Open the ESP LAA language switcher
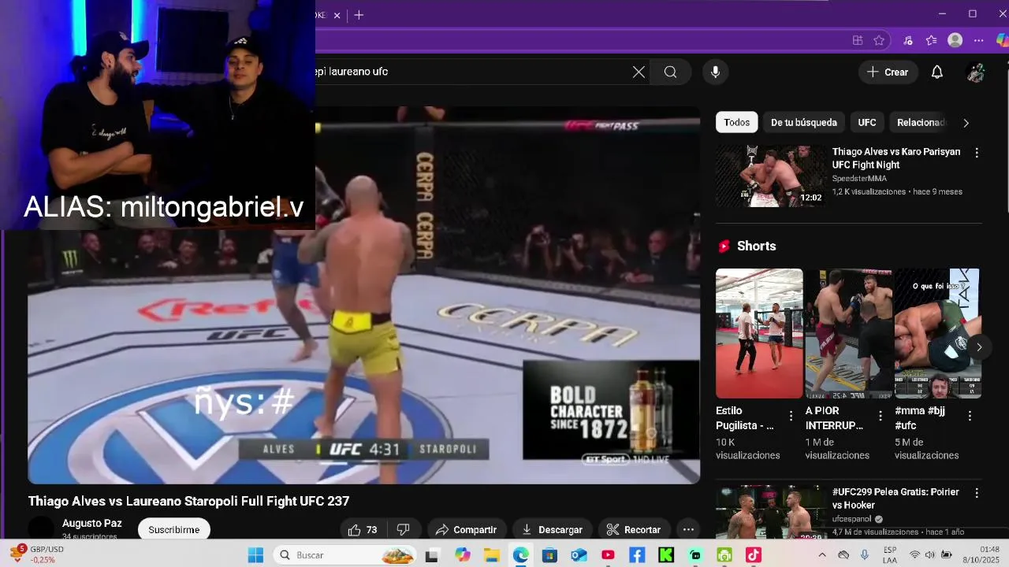1009x567 pixels. (x=890, y=554)
